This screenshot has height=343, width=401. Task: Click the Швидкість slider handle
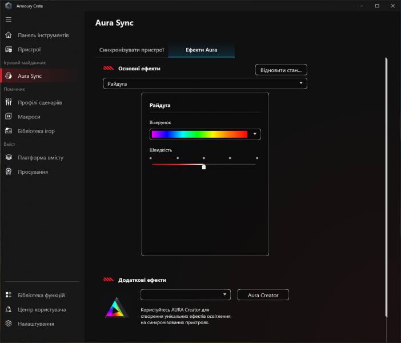pyautogui.click(x=204, y=166)
